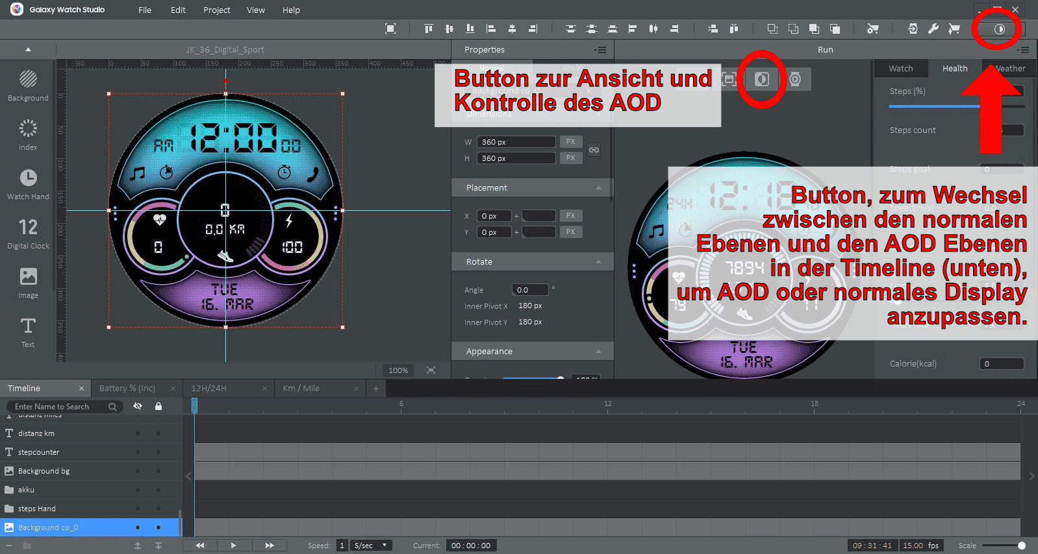Open the S/sec speed unit dropdown
1038x554 pixels.
click(372, 546)
